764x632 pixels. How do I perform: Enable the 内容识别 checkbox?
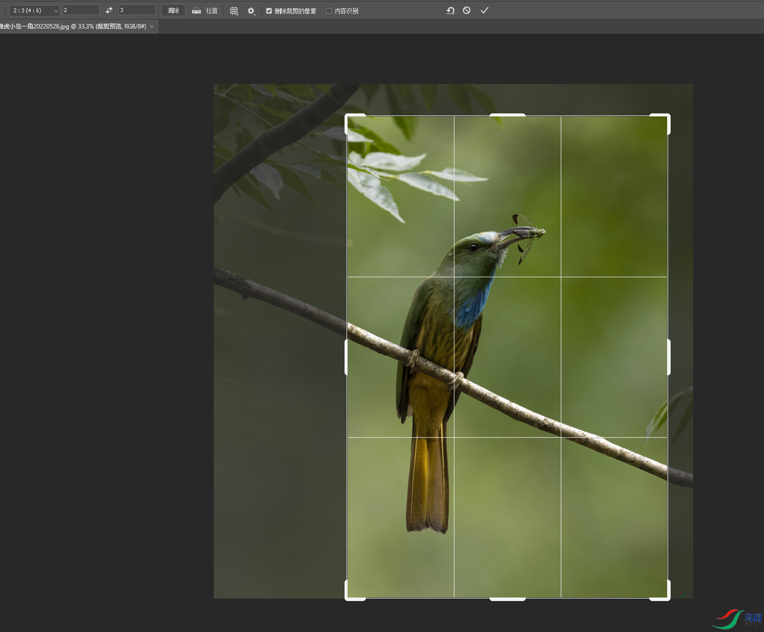[x=329, y=11]
